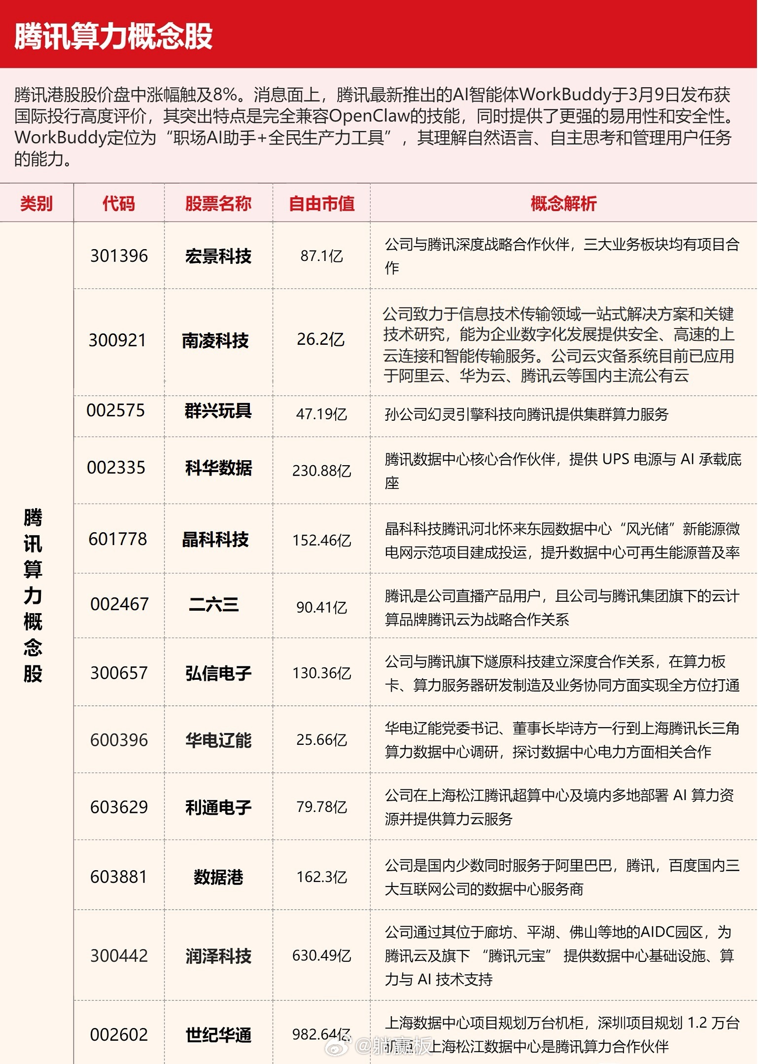This screenshot has height=1064, width=758.
Task: Click stock name 润泽科技
Action: pos(218,956)
